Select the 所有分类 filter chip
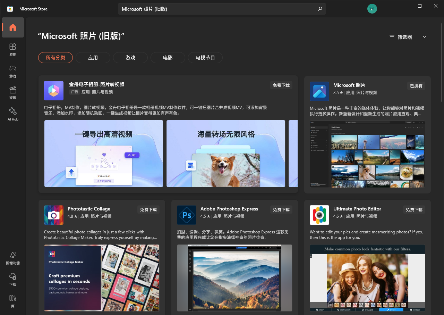Image resolution: width=444 pixels, height=315 pixels. [x=55, y=58]
